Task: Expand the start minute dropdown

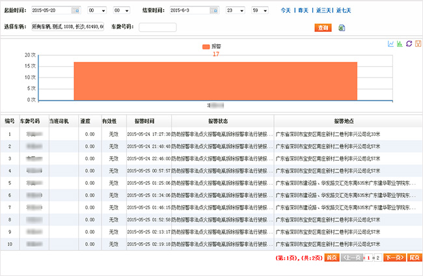Action: 122,10
